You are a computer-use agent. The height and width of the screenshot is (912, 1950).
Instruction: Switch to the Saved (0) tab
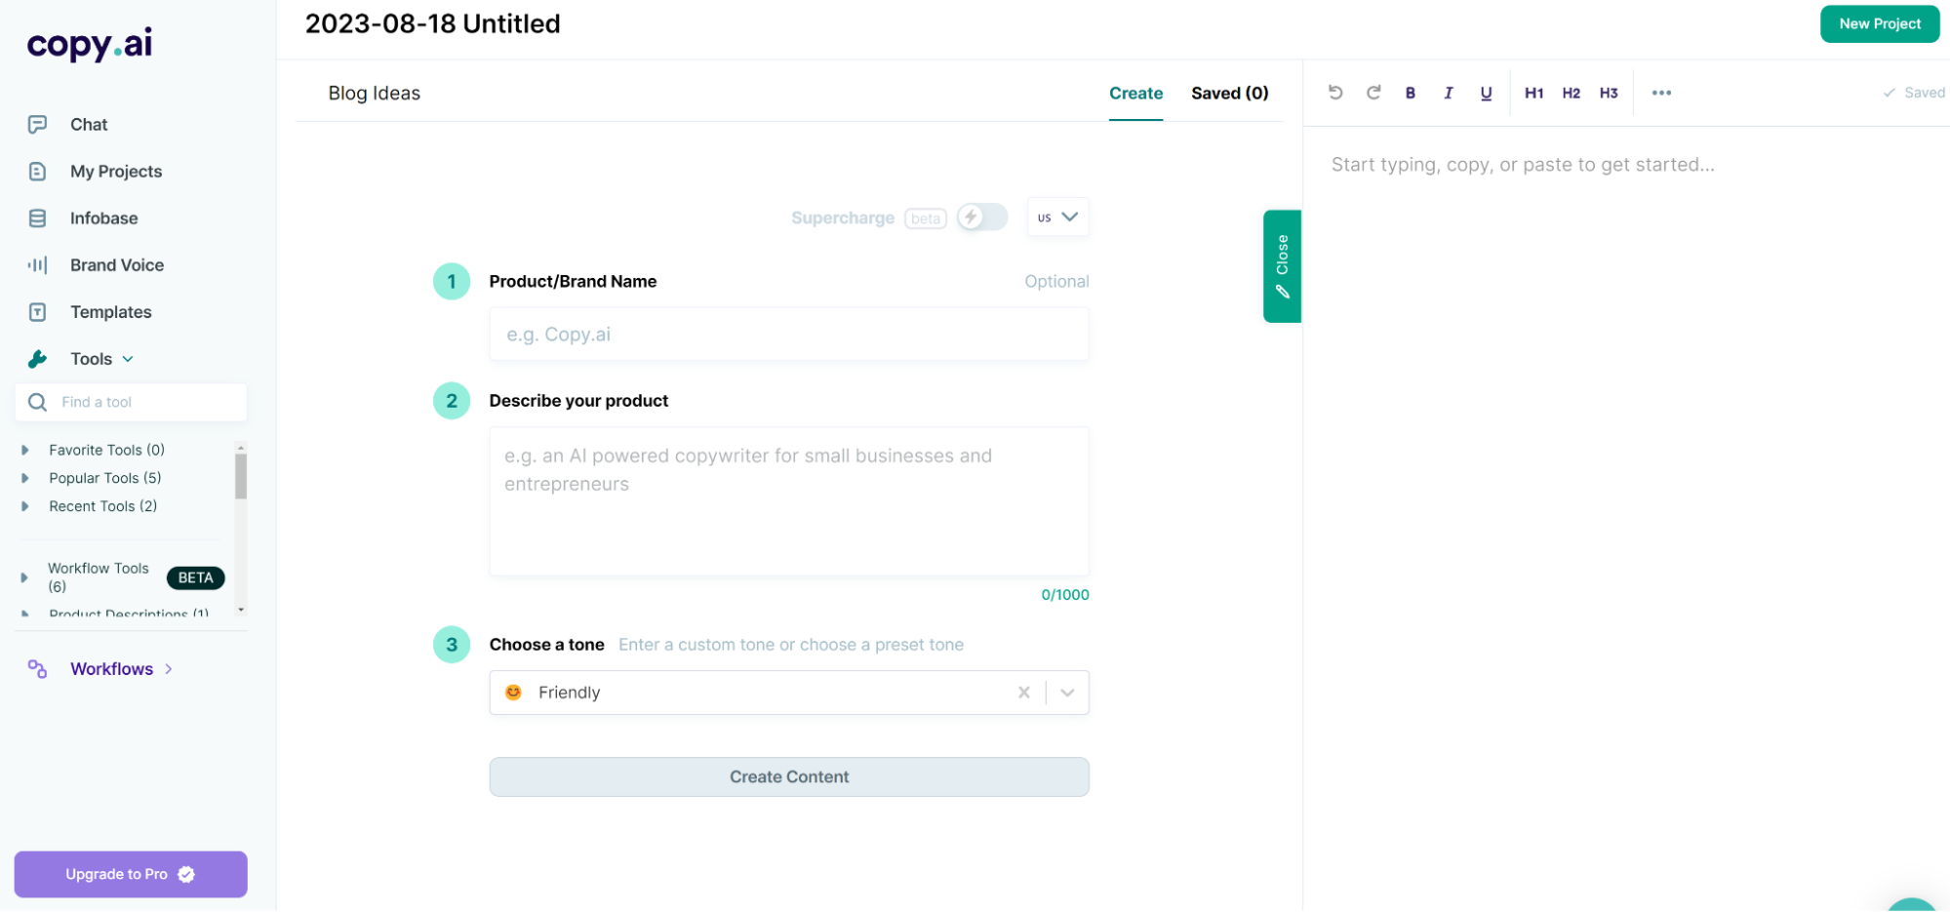click(1229, 93)
